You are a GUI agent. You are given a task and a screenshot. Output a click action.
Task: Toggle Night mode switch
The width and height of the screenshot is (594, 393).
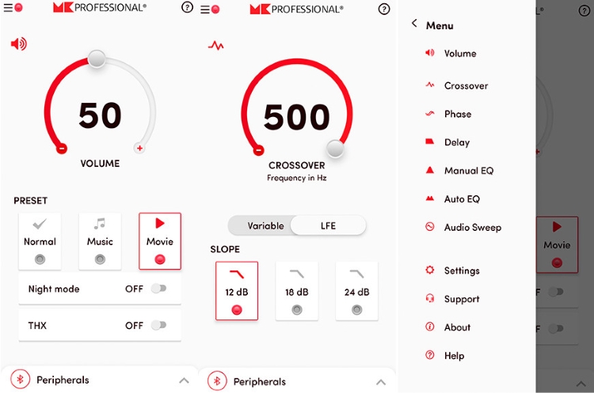point(159,289)
